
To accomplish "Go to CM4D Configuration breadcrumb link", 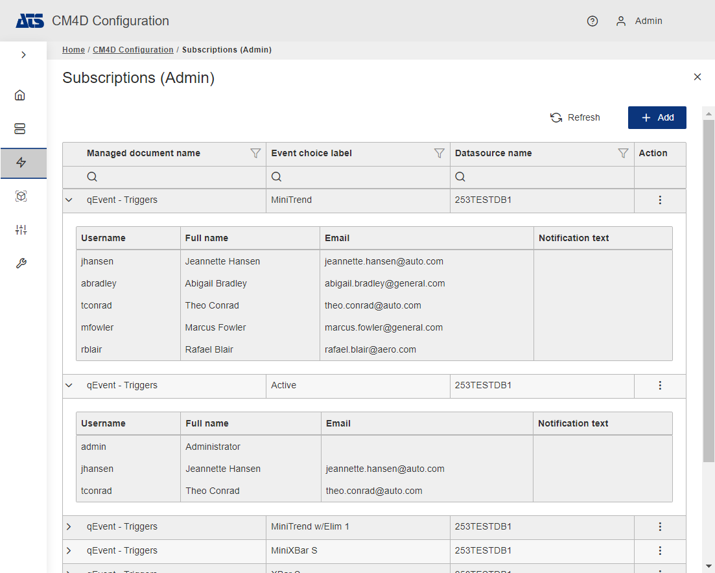I will click(133, 50).
